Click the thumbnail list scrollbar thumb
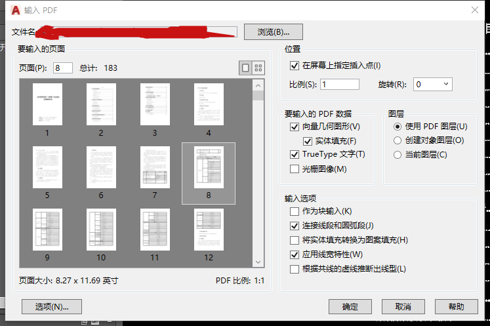490x326 pixels. click(258, 96)
